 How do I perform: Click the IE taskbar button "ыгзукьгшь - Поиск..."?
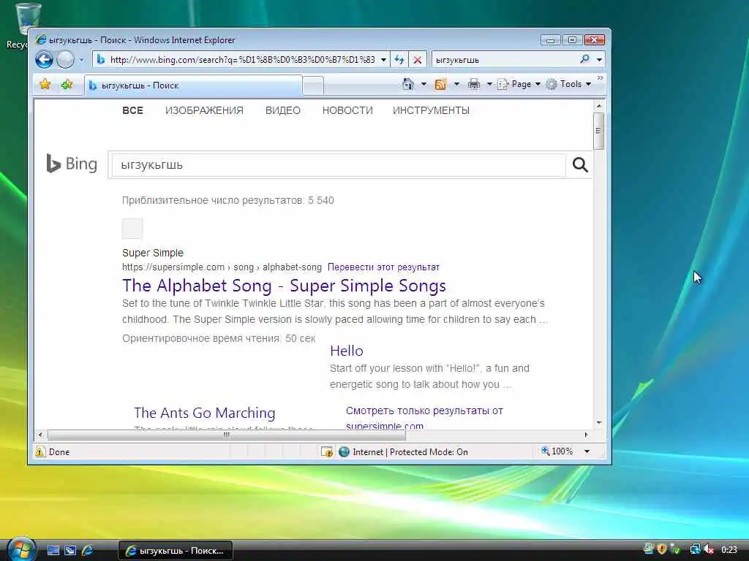pos(176,551)
